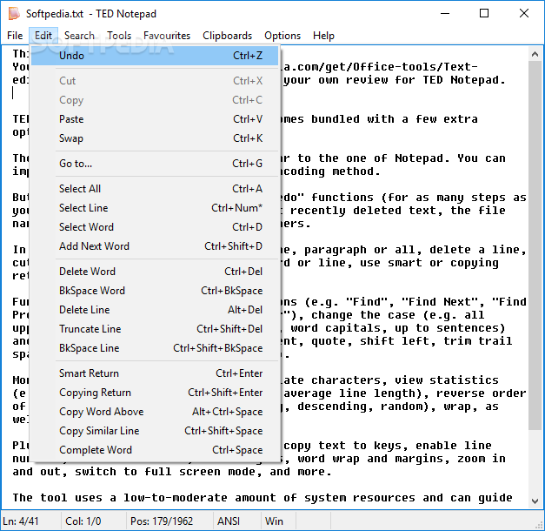Open the Help menu
The image size is (545, 531).
[x=323, y=36]
